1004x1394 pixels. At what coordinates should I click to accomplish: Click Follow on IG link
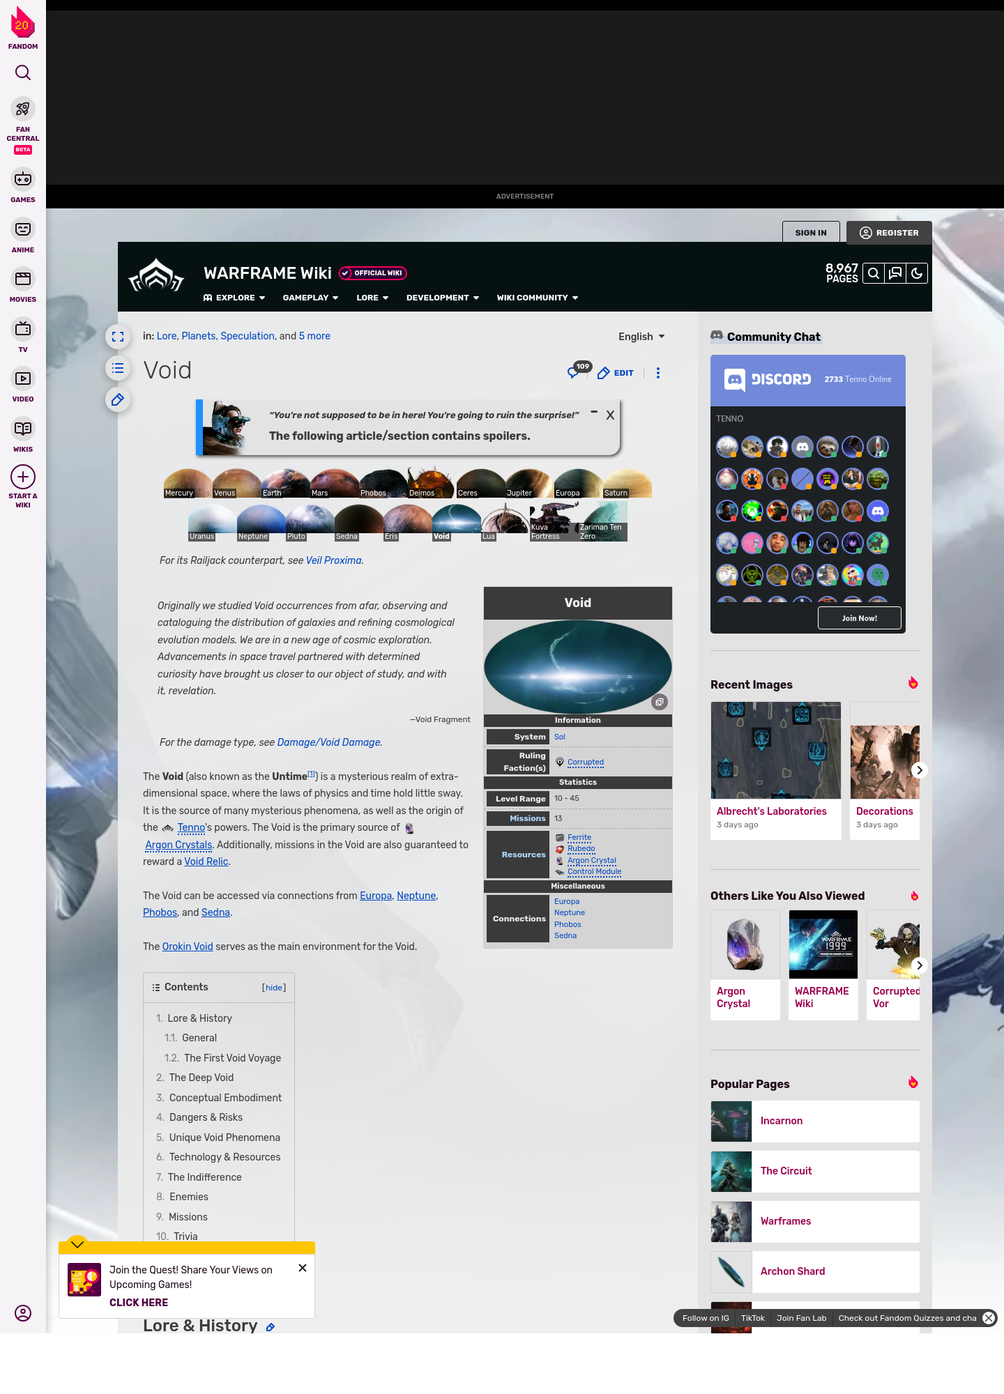click(x=706, y=1318)
